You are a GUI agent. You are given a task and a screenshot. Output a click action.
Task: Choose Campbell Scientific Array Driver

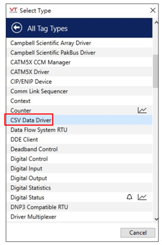[x=79, y=43]
